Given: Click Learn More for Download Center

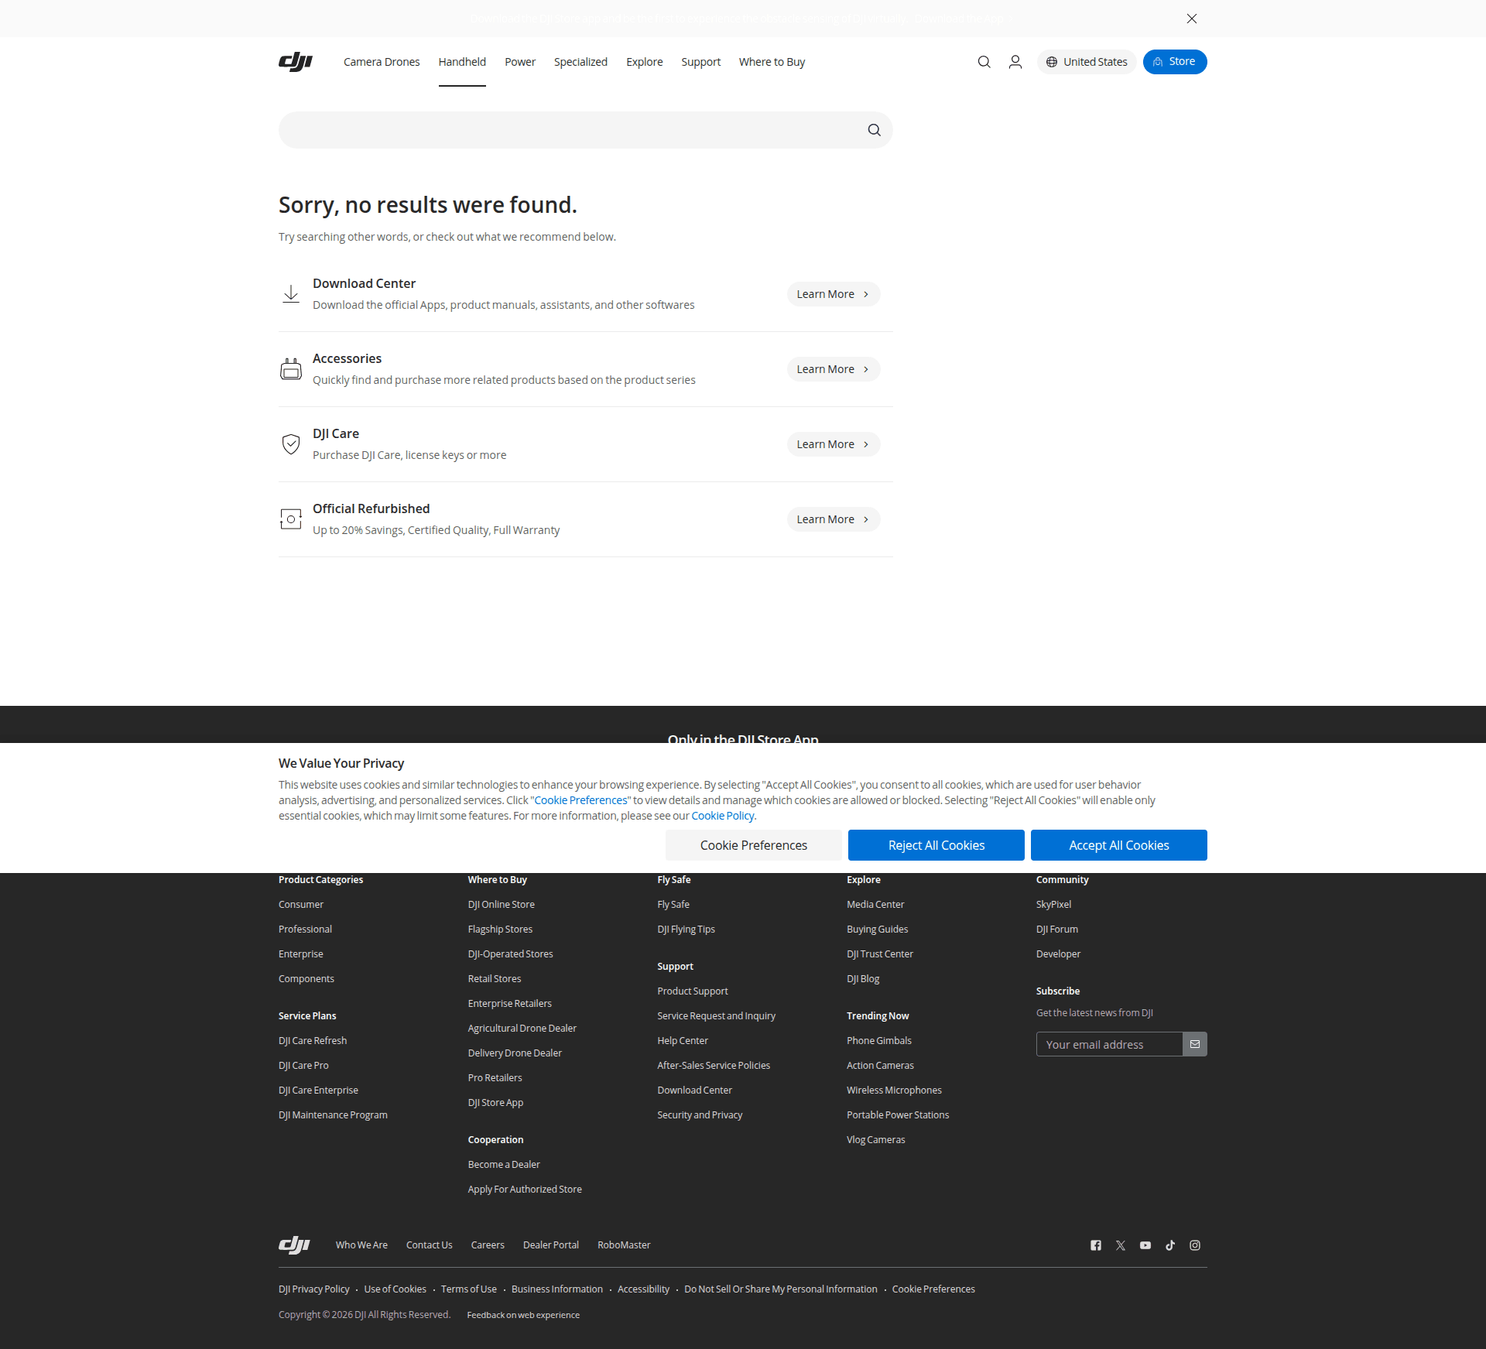Looking at the screenshot, I should click(834, 294).
